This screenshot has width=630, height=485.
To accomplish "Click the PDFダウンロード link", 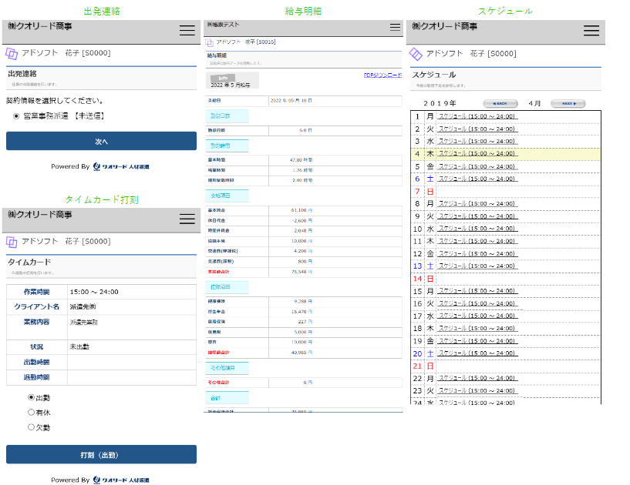I will click(382, 75).
